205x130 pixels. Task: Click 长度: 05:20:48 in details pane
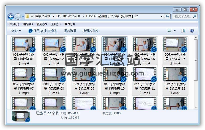(x=70, y=113)
